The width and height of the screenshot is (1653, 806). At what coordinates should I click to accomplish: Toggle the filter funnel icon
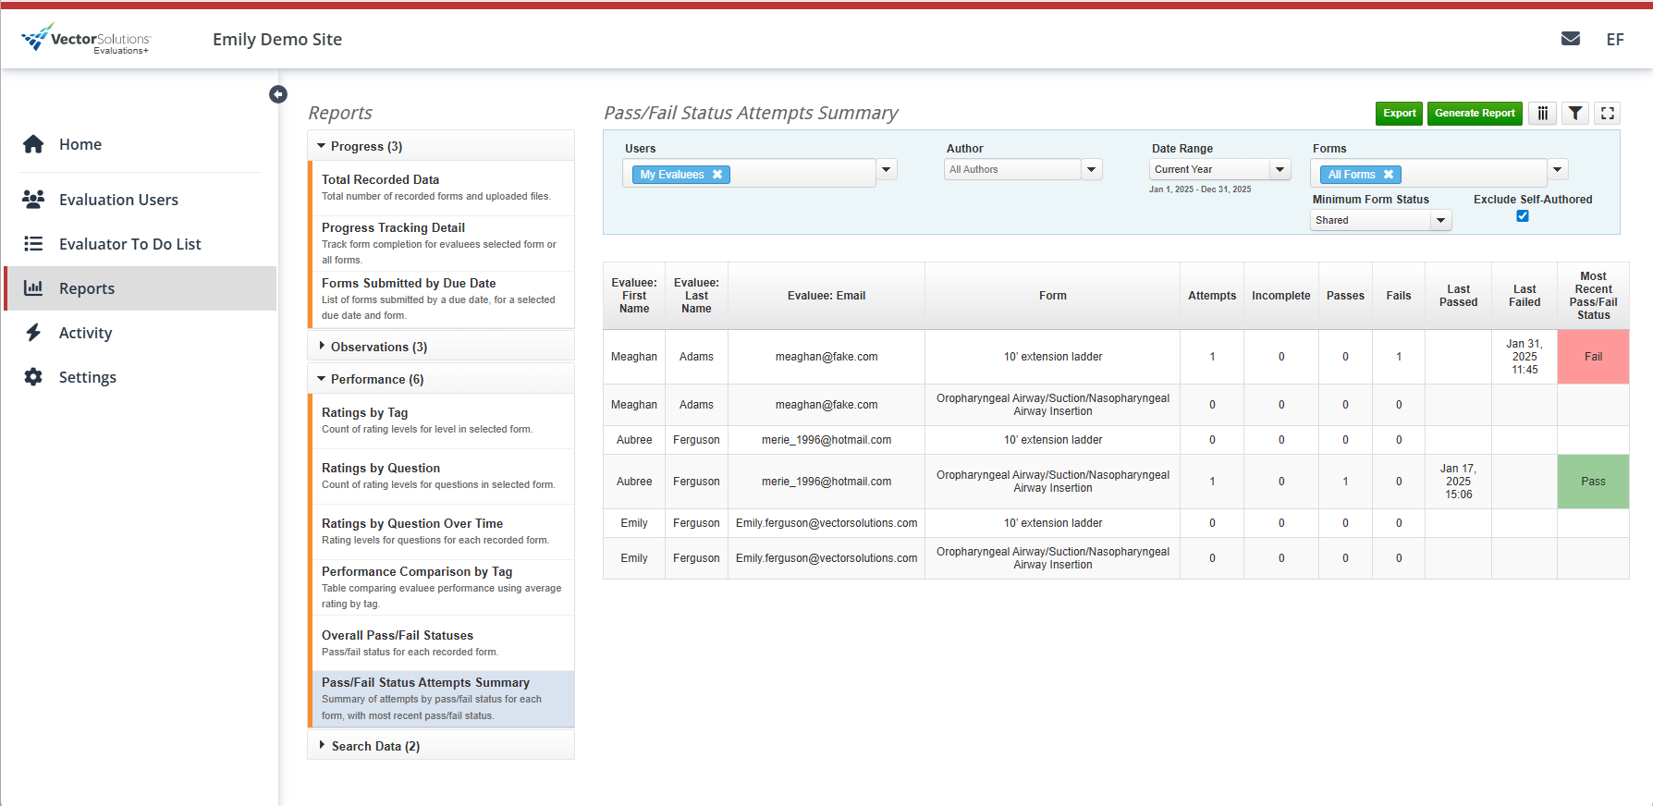click(x=1575, y=113)
